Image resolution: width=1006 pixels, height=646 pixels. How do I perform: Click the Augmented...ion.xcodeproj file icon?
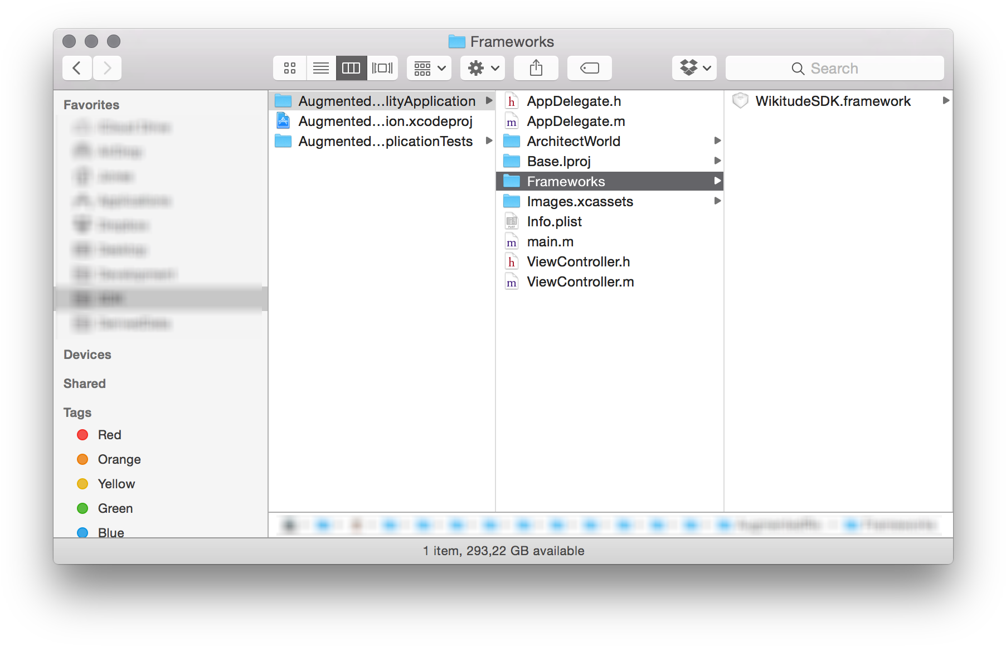click(x=283, y=121)
